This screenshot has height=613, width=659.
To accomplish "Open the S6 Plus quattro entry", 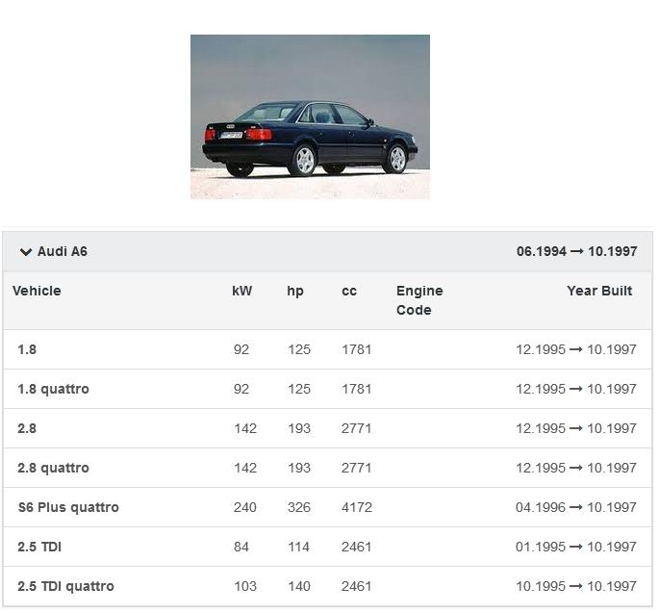I will [68, 507].
